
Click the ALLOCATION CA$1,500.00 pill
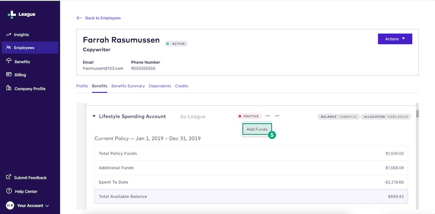point(386,117)
